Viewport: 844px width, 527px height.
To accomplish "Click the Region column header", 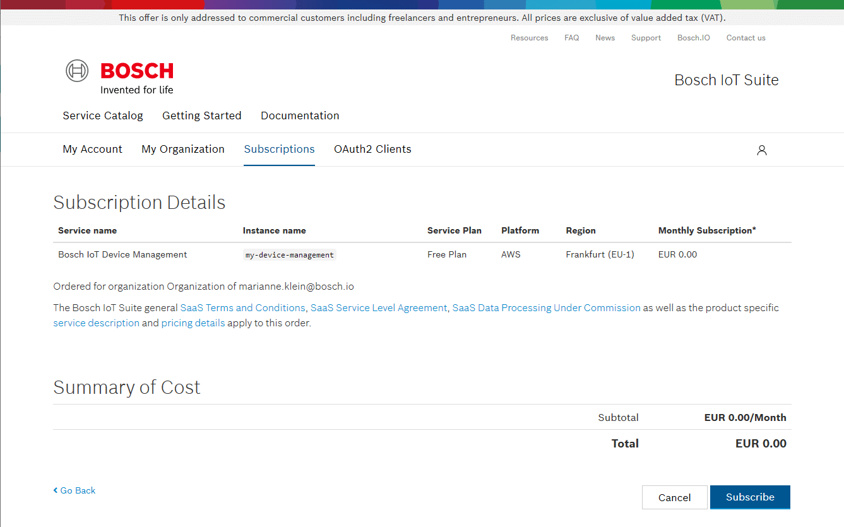I will tap(581, 230).
